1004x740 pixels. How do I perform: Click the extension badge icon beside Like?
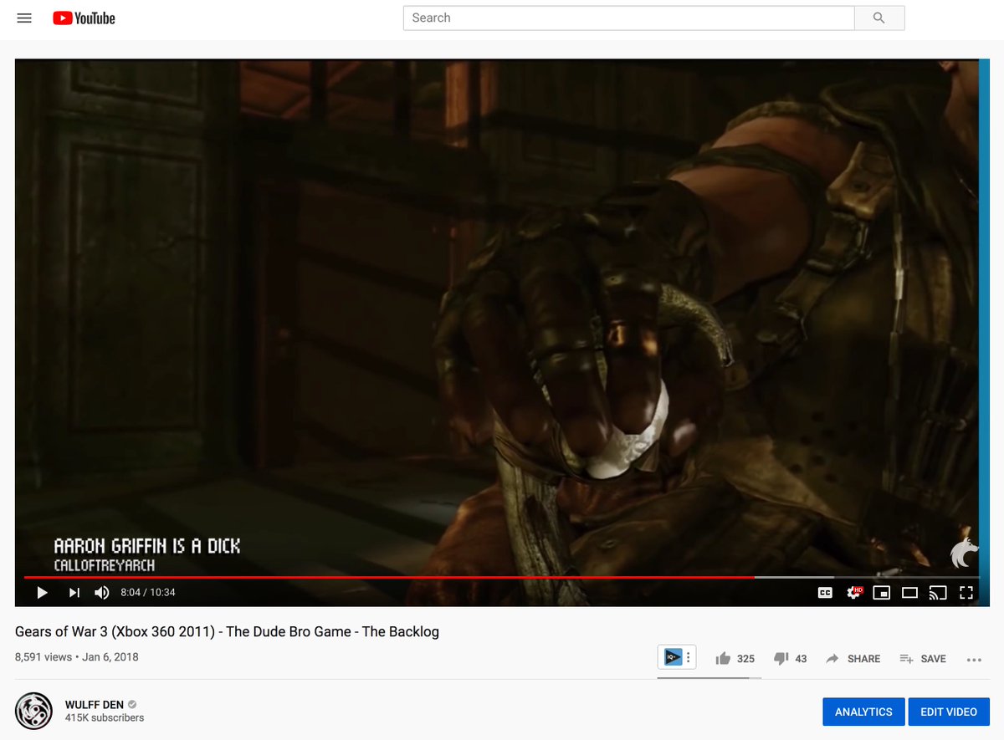(673, 657)
